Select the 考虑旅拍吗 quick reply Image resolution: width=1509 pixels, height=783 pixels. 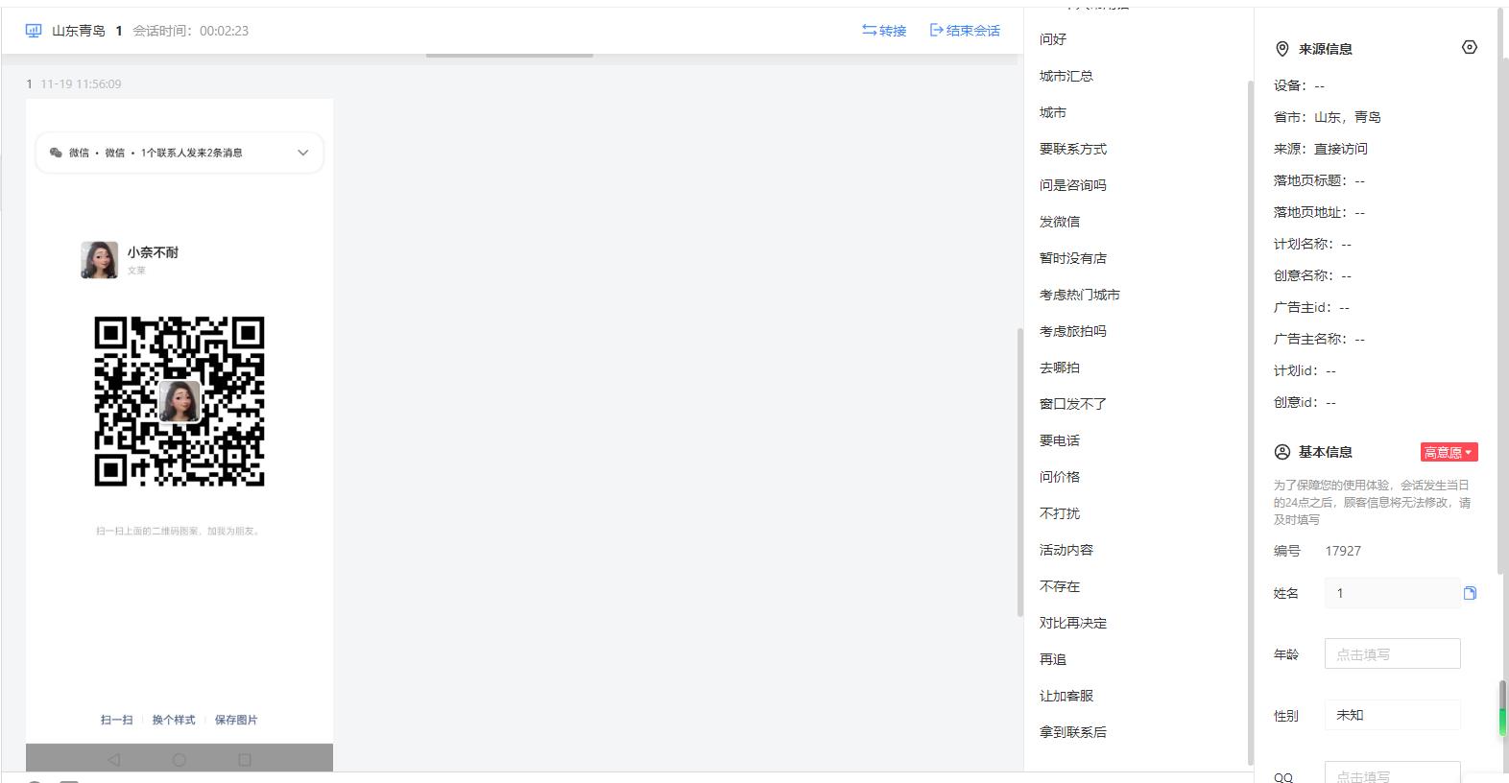pyautogui.click(x=1073, y=331)
